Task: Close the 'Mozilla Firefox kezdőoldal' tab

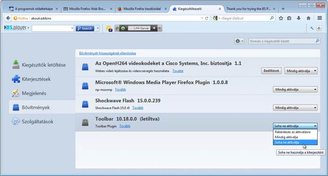Action: point(165,9)
